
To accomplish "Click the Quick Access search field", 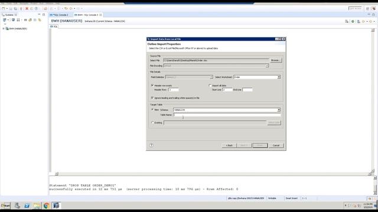I will 355,8.
